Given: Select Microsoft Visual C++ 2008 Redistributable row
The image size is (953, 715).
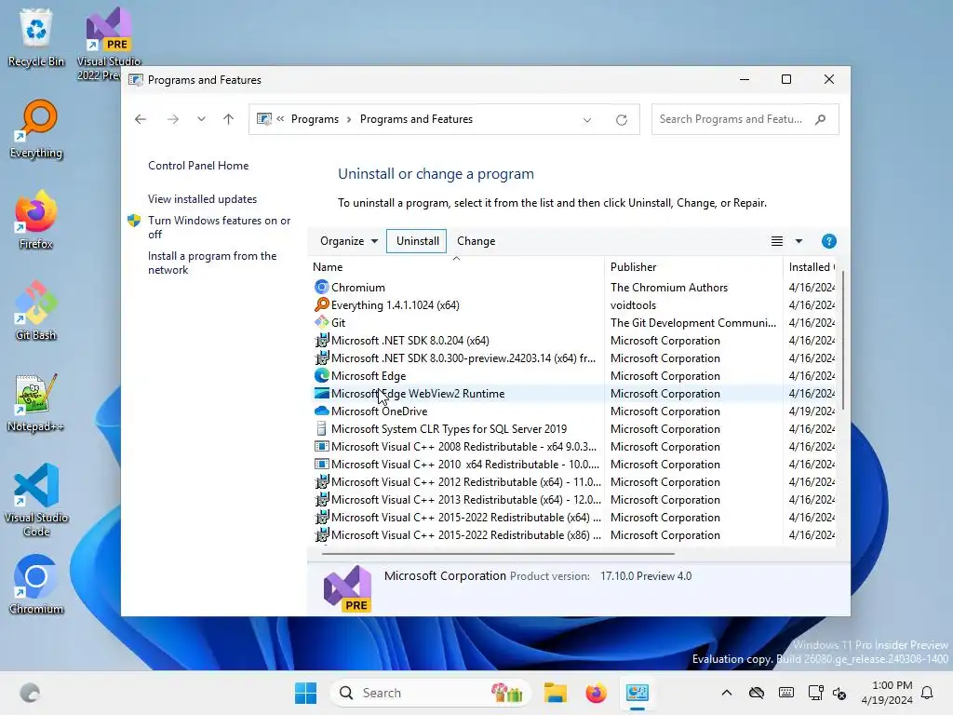Looking at the screenshot, I should point(574,446).
